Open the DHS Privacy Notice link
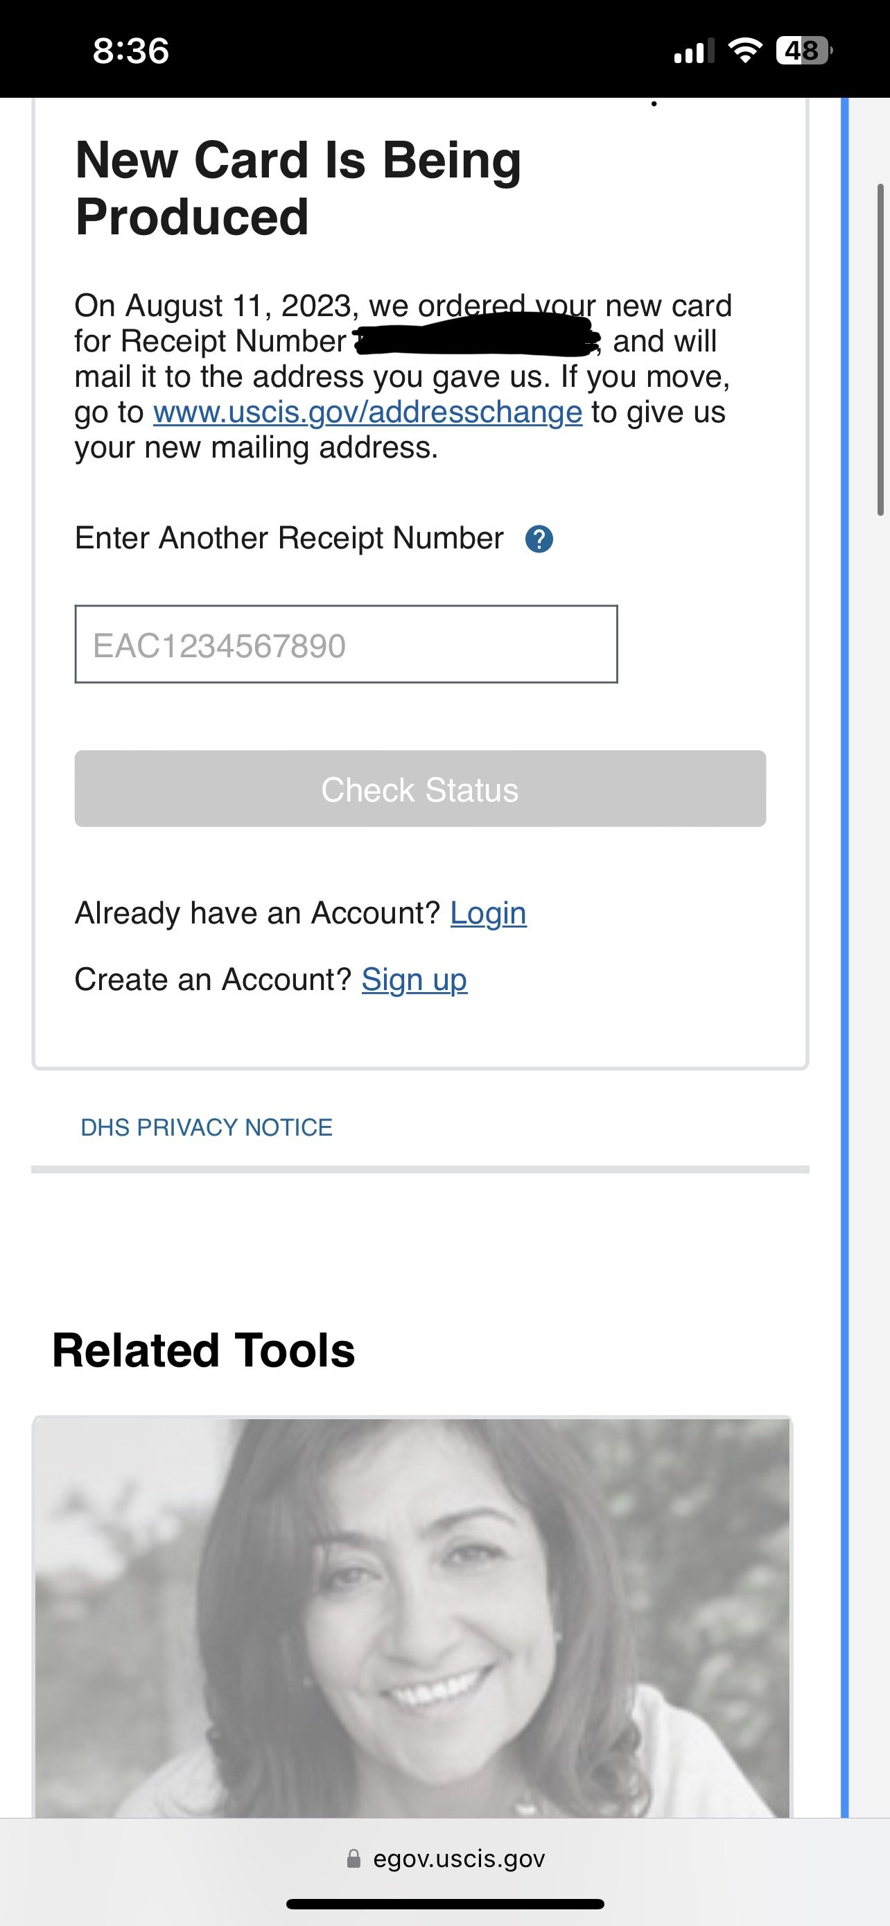The width and height of the screenshot is (890, 1926). tap(207, 1127)
